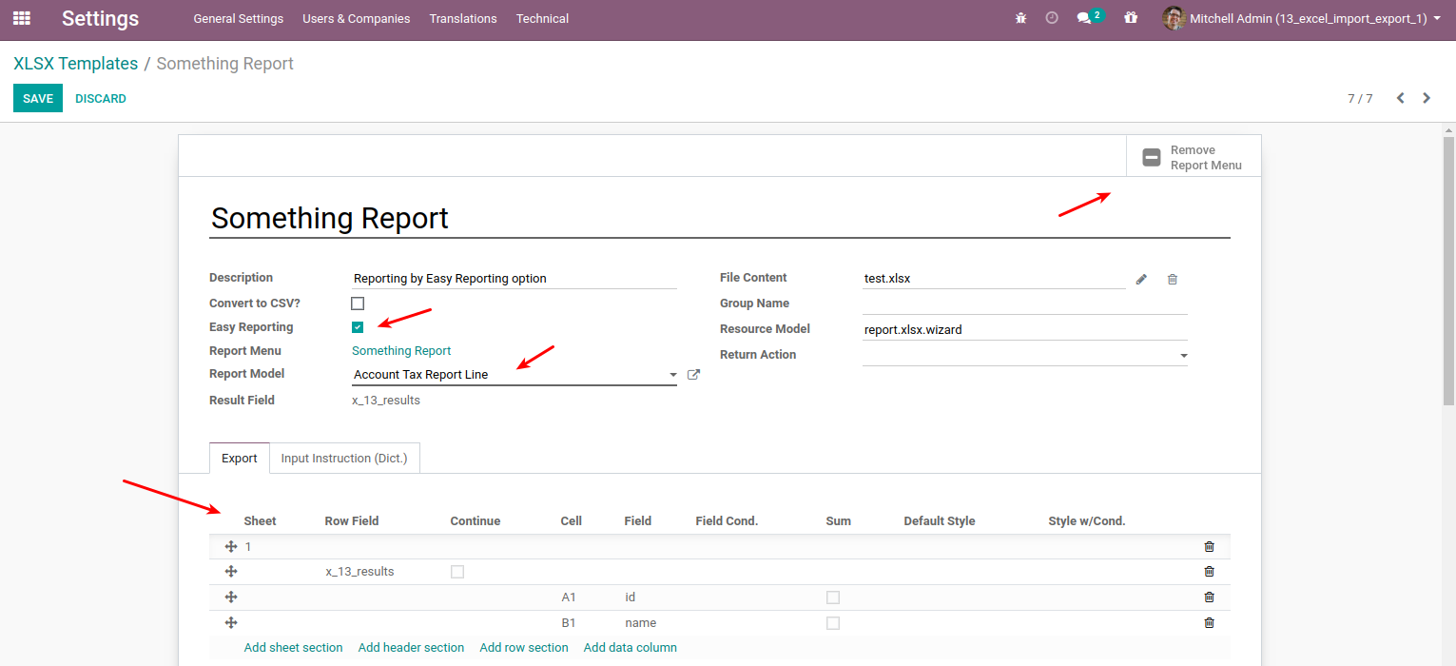
Task: Switch to the Input Instruction (Dict.) tab
Action: pyautogui.click(x=344, y=458)
